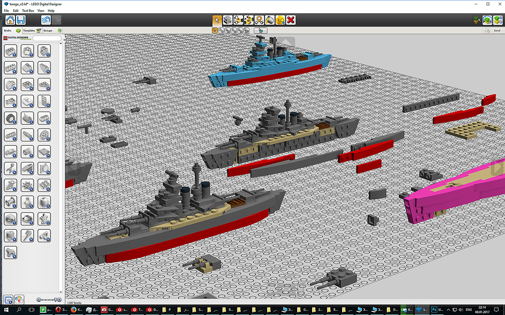Pick the Hinge Align tool
The height and width of the screenshot is (315, 505).
click(x=249, y=20)
